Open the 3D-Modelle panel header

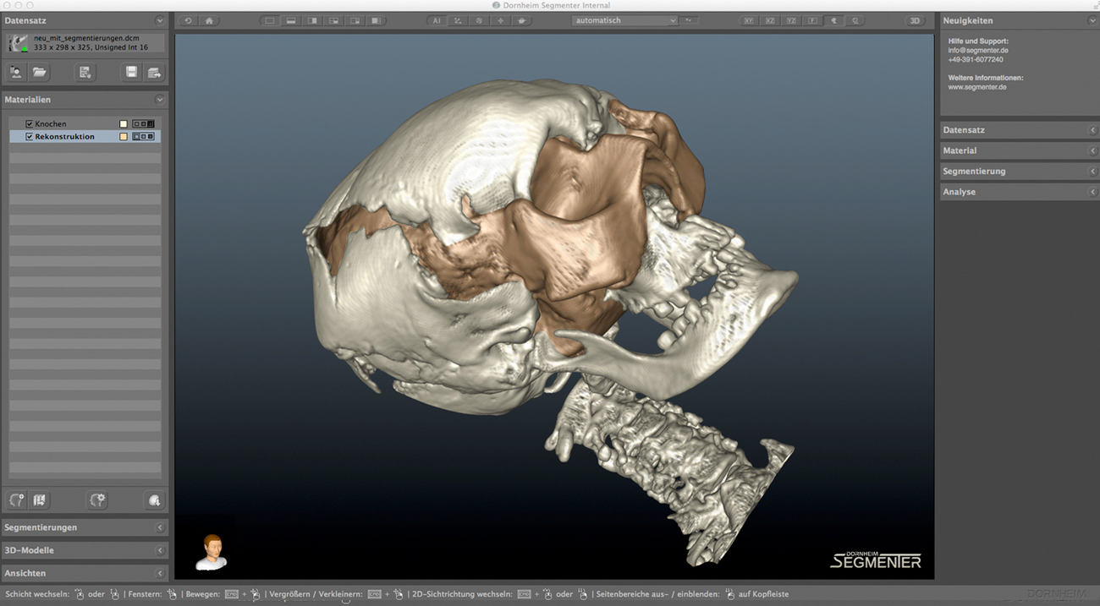point(85,550)
